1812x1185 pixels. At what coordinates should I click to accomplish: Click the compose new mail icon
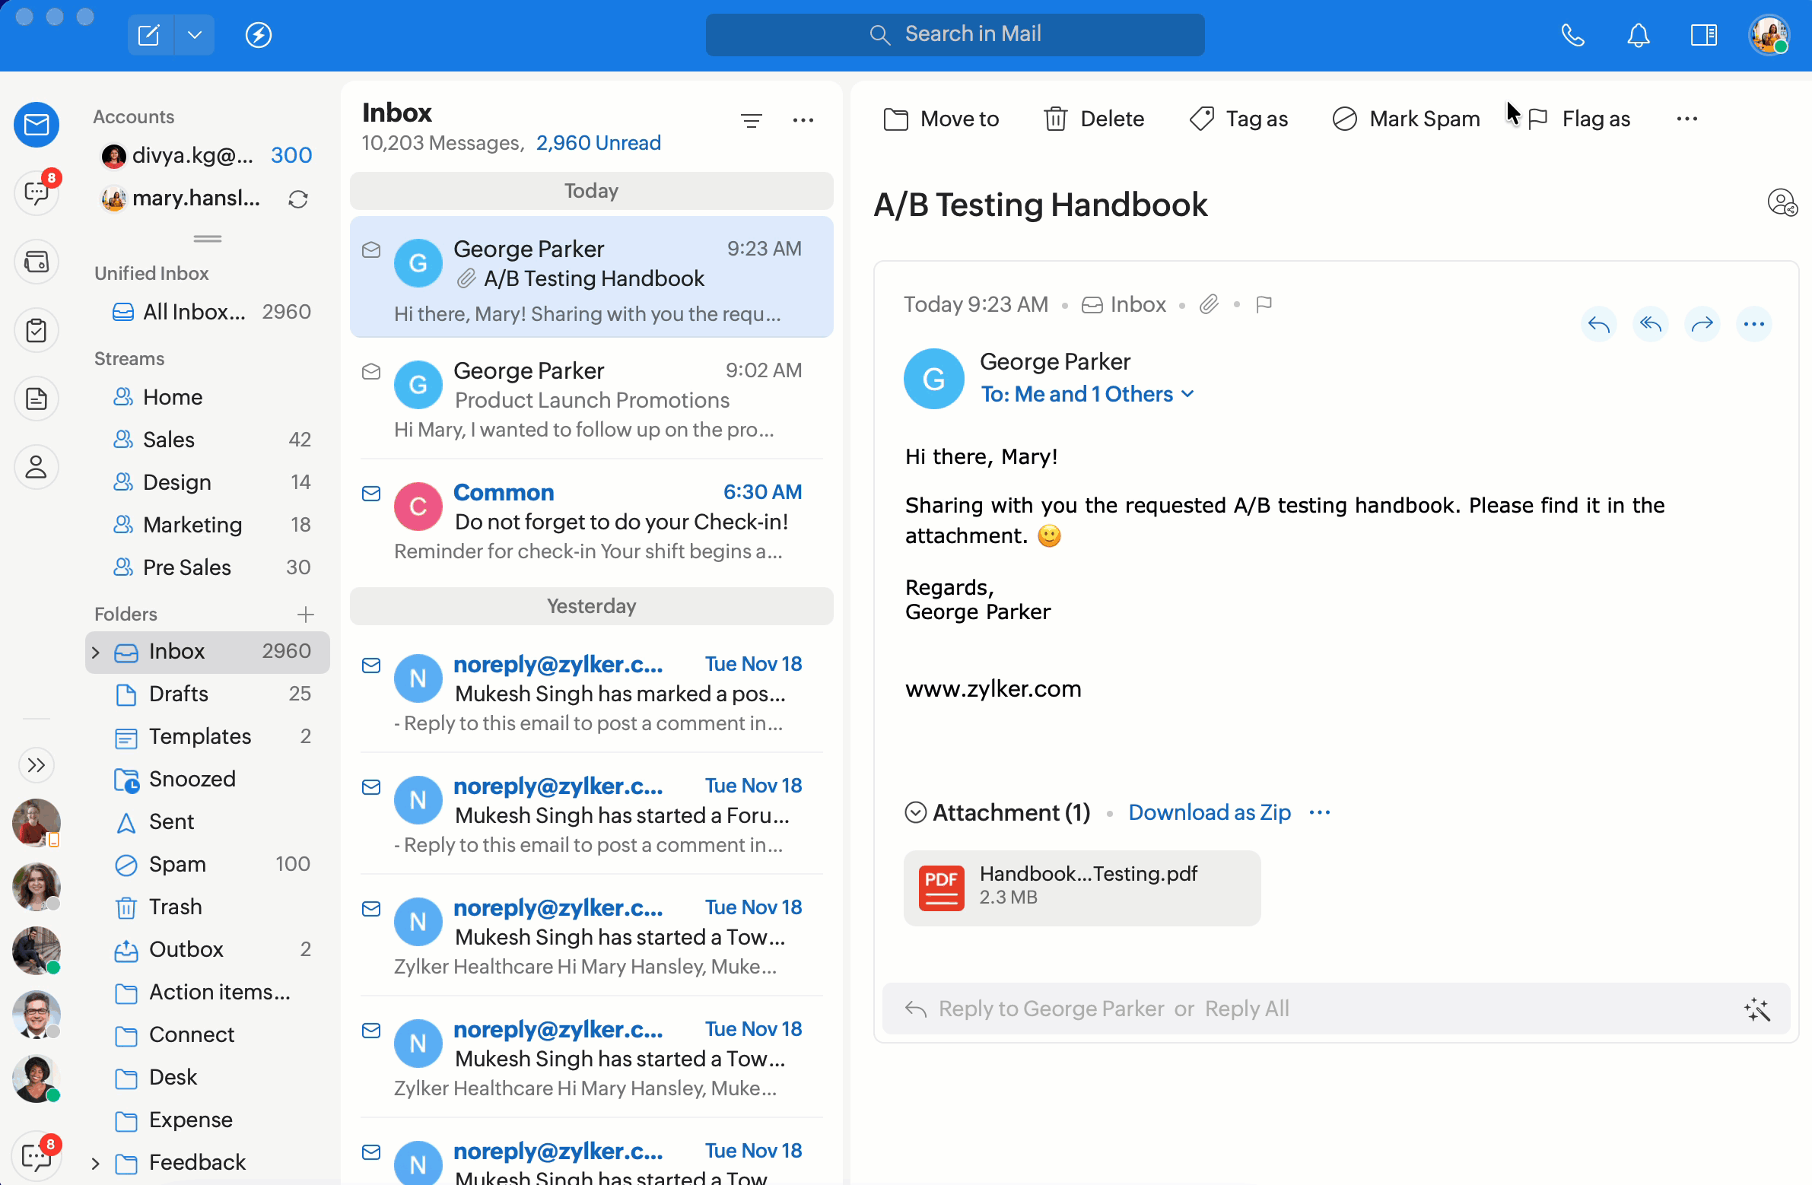point(149,35)
